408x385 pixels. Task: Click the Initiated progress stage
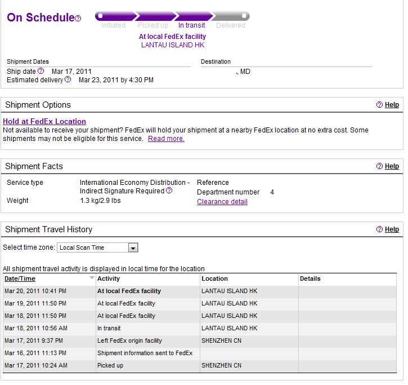point(113,25)
